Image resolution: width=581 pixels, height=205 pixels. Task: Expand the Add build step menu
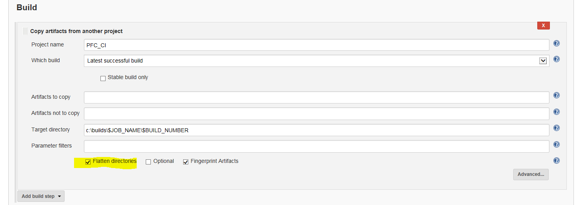[41, 196]
